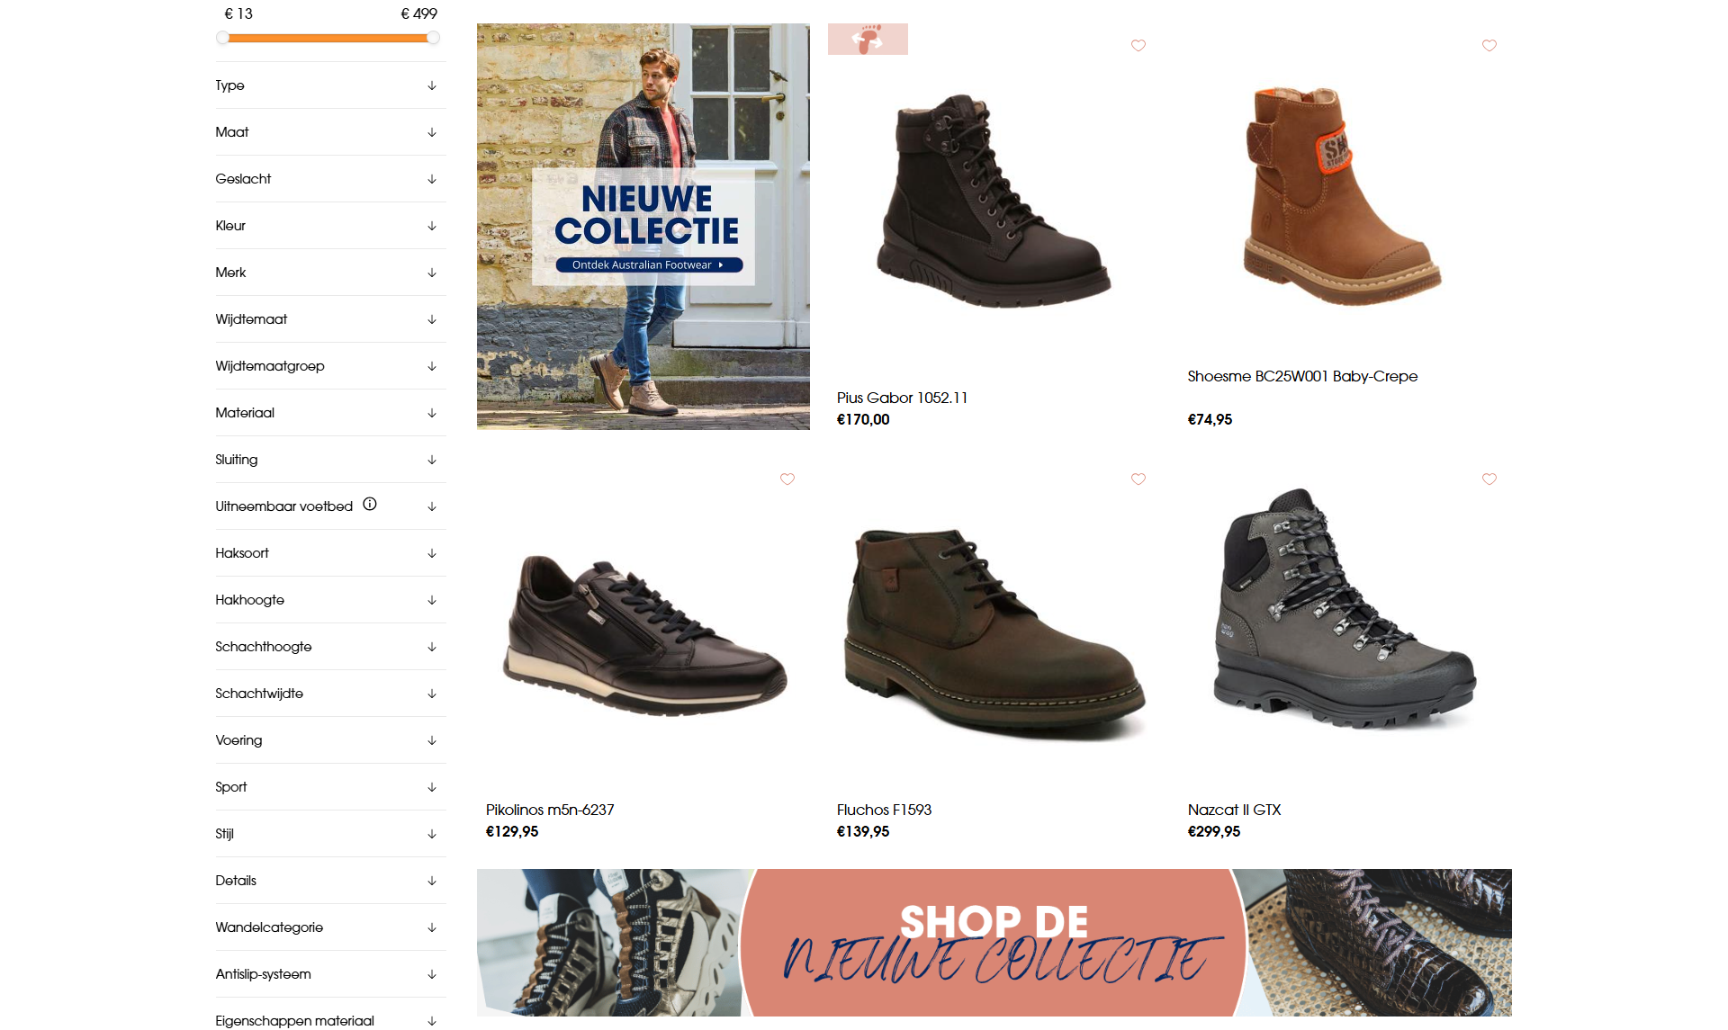Open the Details filter

click(x=330, y=881)
